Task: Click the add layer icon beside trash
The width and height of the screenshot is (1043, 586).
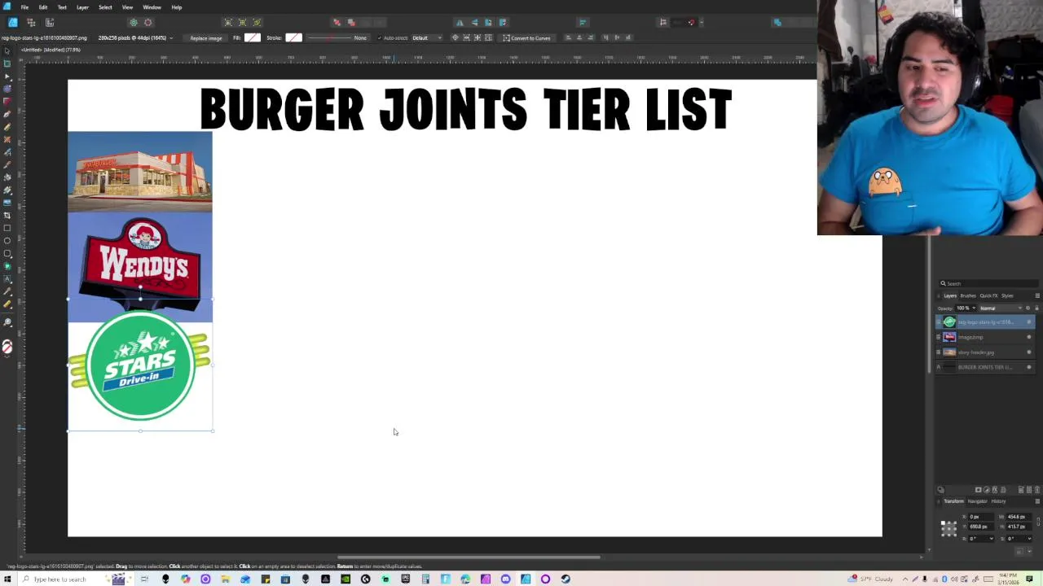Action: coord(1029,490)
